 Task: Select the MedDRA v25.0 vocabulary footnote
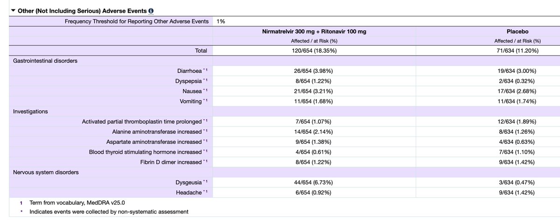(77, 202)
